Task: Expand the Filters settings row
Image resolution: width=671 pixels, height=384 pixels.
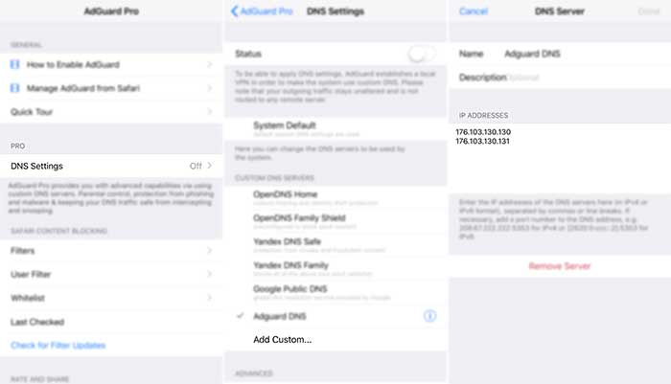Action: click(x=110, y=252)
